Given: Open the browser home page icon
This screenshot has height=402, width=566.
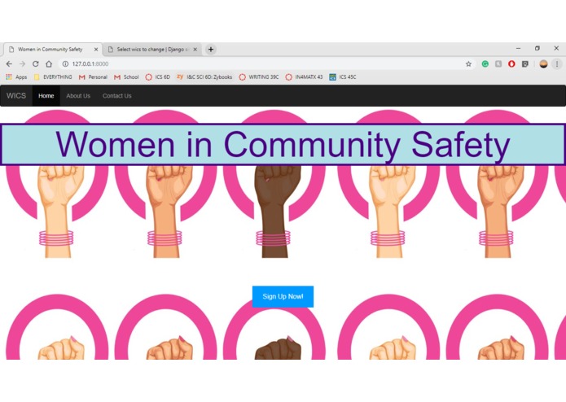Looking at the screenshot, I should click(x=49, y=63).
